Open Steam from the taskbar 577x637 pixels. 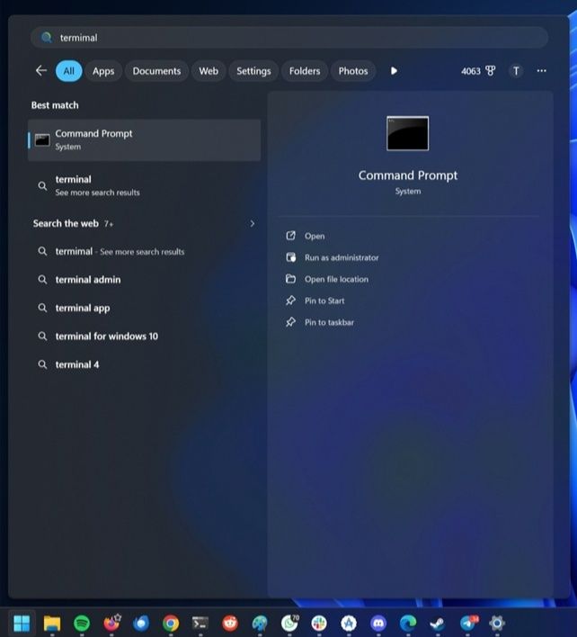(x=438, y=623)
